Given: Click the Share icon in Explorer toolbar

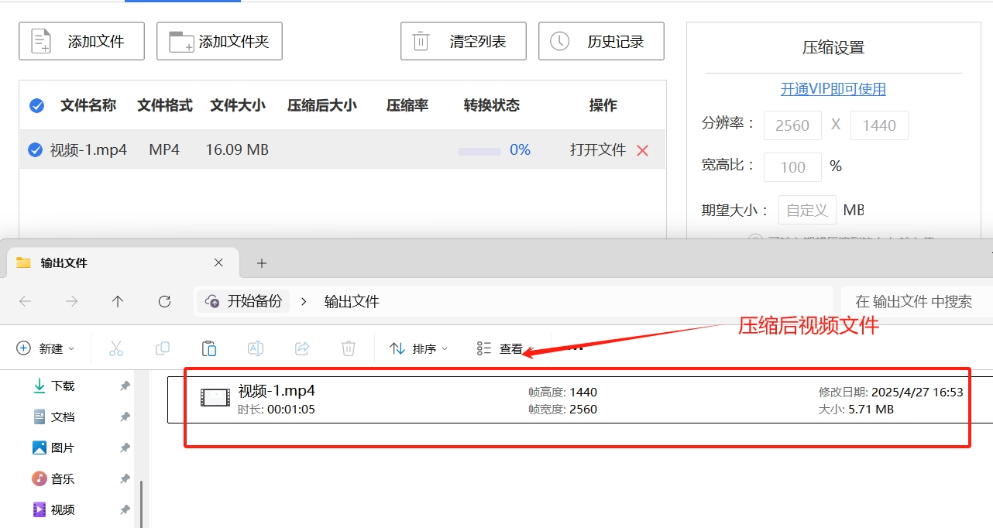Looking at the screenshot, I should pyautogui.click(x=302, y=348).
